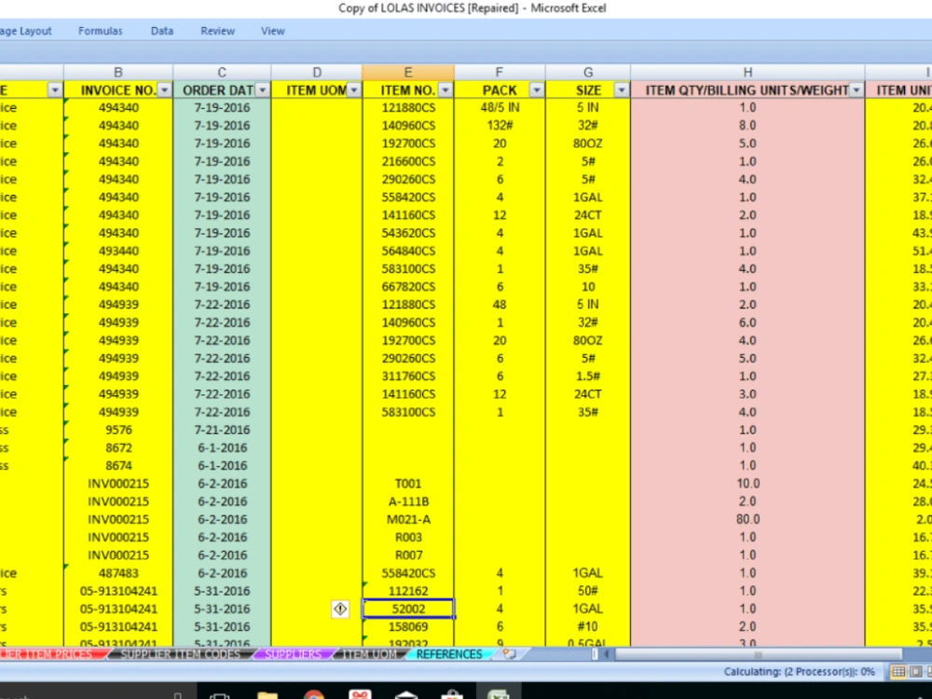This screenshot has height=699, width=932.
Task: Switch to the SUPPLIERS sheet tab
Action: pyautogui.click(x=293, y=654)
